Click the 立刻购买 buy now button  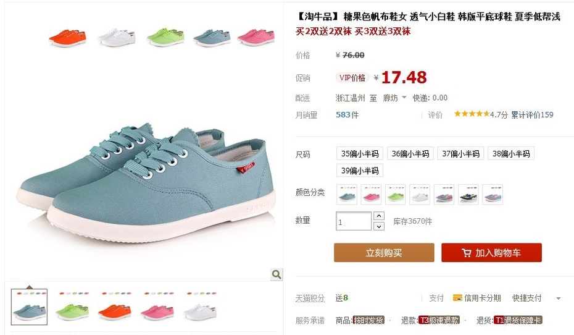click(x=384, y=253)
